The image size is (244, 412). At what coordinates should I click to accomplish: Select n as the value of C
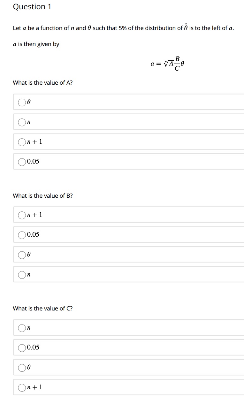(22, 328)
